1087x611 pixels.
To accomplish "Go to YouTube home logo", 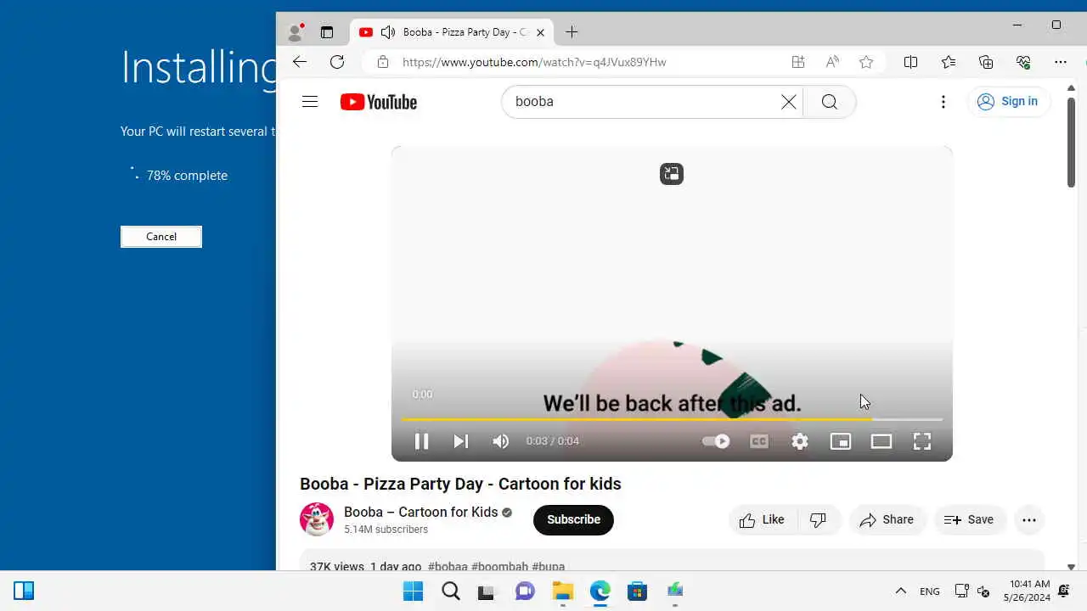I will pos(379,102).
